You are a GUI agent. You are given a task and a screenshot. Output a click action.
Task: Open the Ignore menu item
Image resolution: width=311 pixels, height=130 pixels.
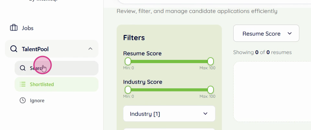click(37, 100)
